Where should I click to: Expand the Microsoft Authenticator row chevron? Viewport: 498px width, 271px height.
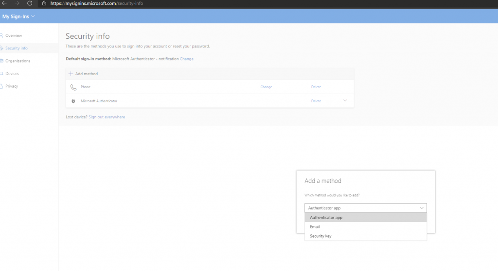(x=345, y=101)
